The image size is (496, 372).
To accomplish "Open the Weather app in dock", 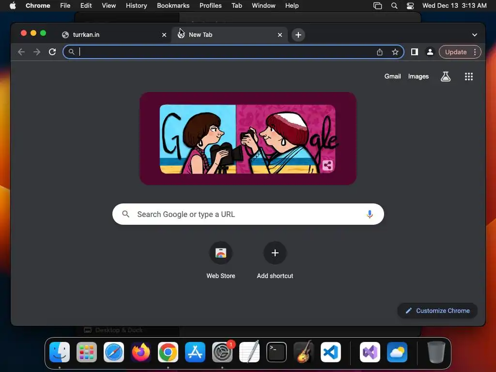I will (x=397, y=352).
